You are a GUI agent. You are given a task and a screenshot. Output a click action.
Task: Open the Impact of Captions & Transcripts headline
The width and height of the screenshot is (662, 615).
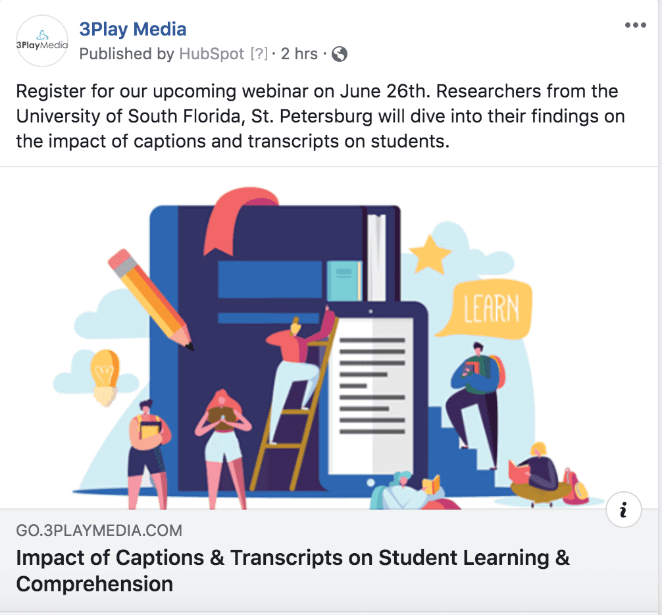point(293,571)
